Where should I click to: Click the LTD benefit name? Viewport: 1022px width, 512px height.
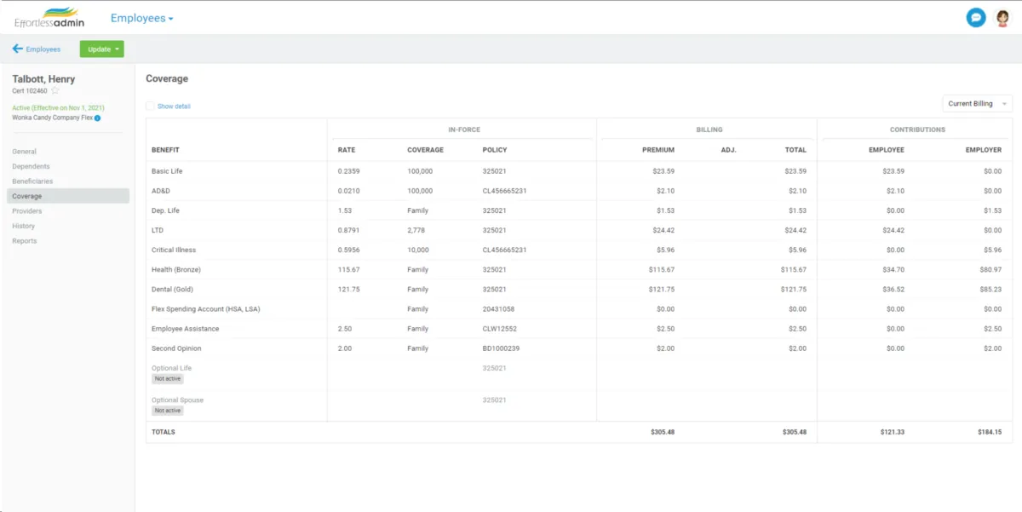pyautogui.click(x=158, y=230)
